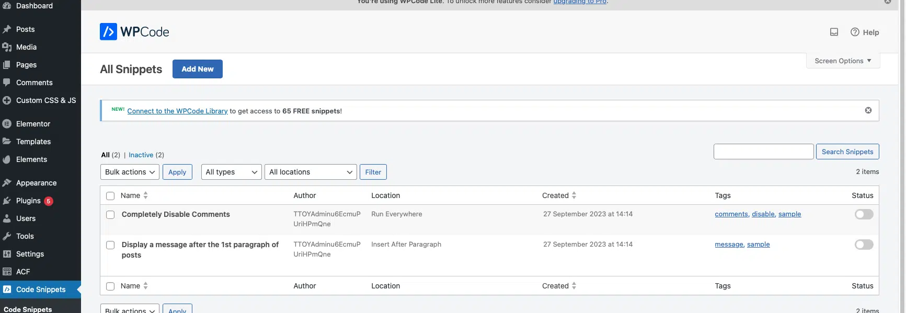Click the Help text label
Viewport: 906px width, 313px height.
click(x=871, y=32)
